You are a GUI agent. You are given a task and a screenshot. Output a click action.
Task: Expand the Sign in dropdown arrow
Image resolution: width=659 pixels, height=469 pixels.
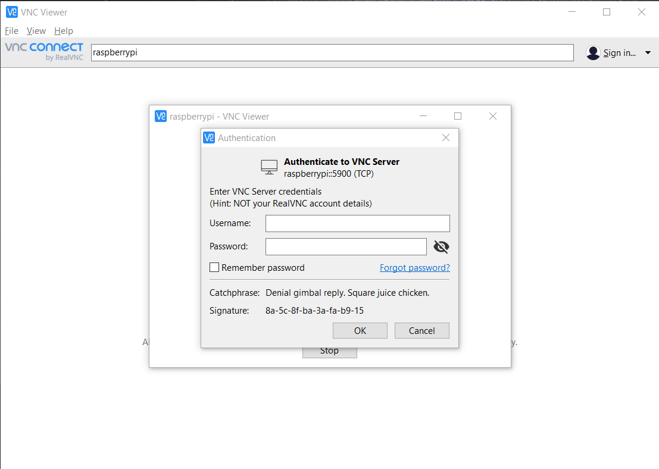(648, 53)
